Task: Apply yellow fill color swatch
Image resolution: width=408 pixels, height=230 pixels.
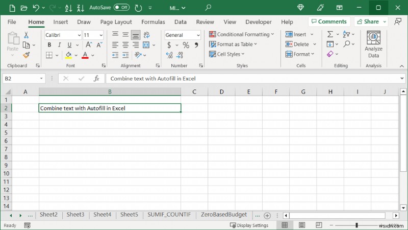Action: [x=68, y=55]
